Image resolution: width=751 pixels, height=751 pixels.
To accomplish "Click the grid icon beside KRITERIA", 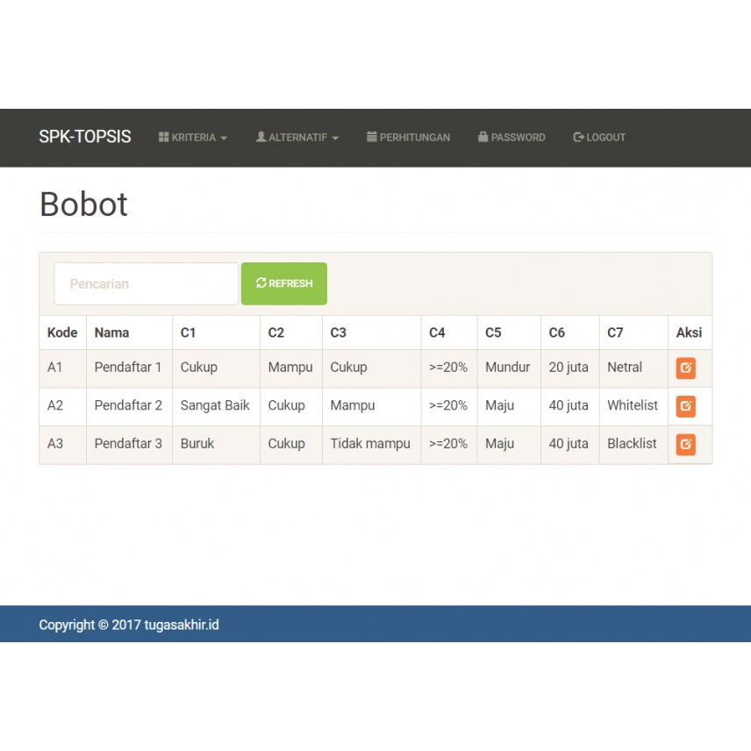I will click(162, 137).
